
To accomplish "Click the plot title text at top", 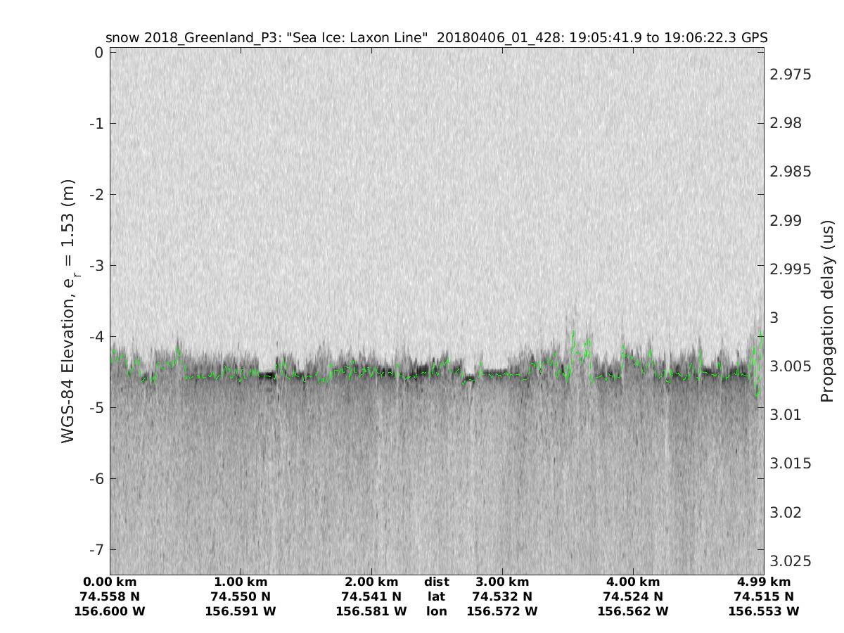I will (x=436, y=37).
